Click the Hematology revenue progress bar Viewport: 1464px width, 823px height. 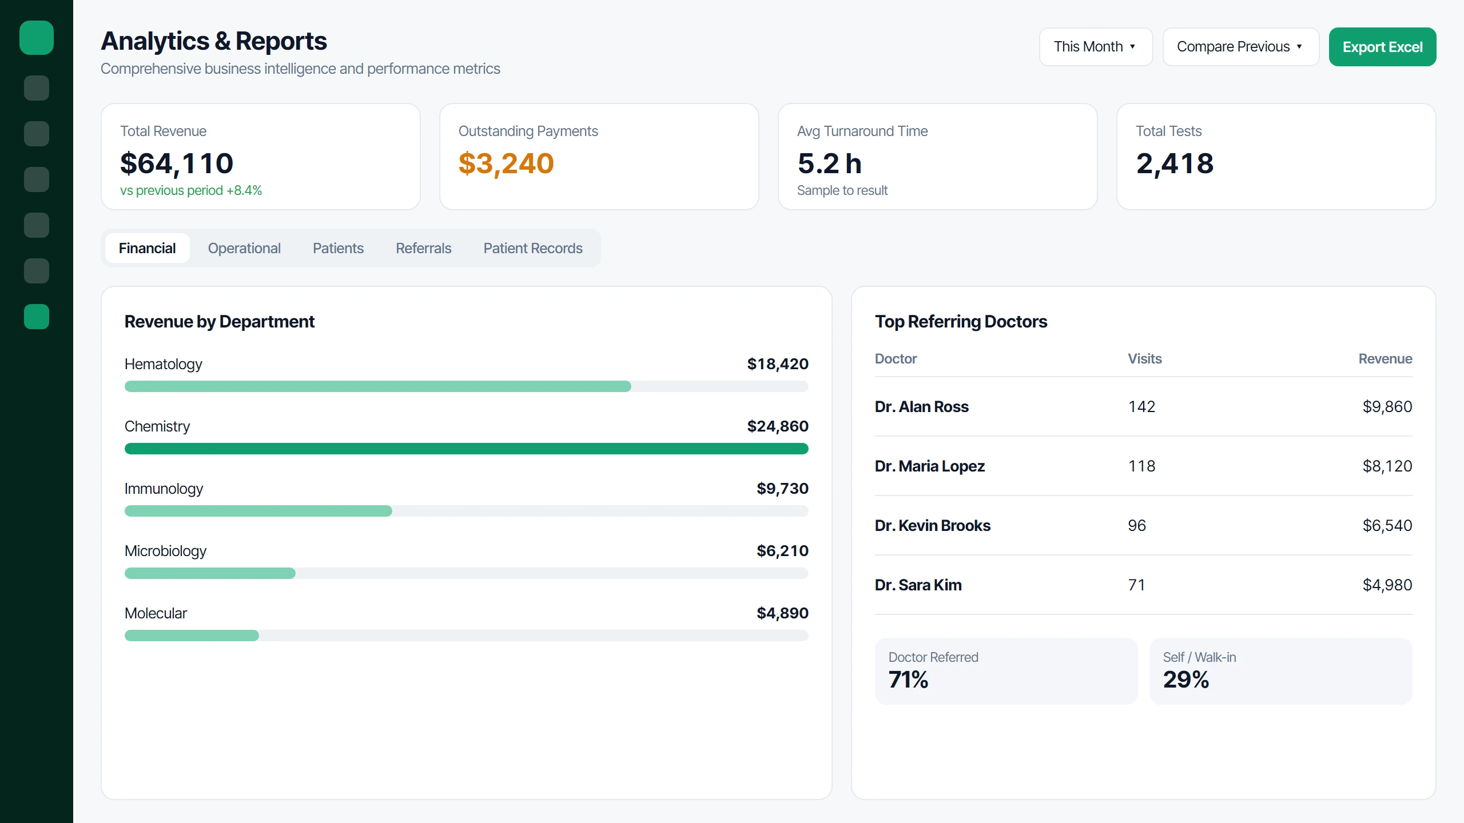point(467,386)
